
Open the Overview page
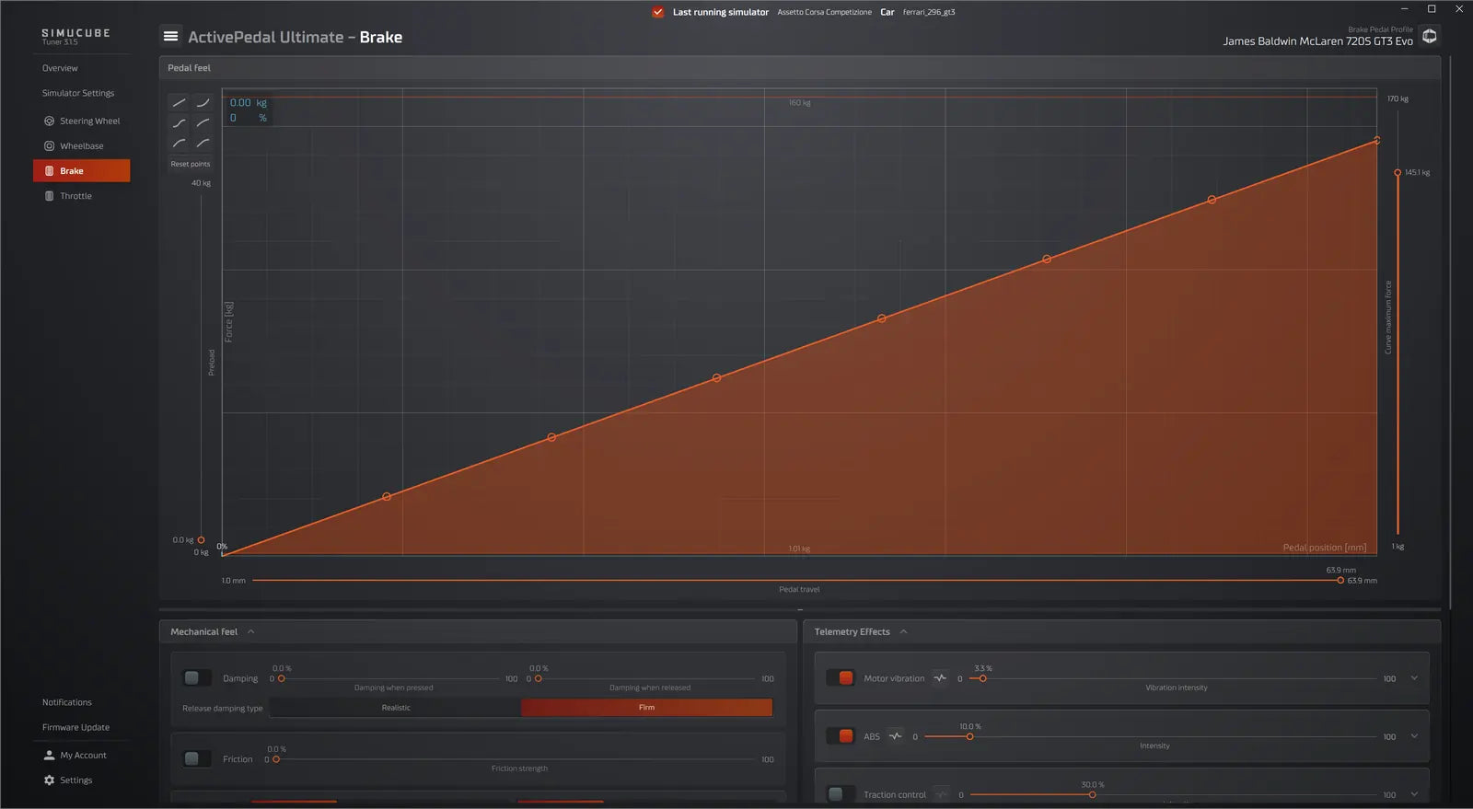click(x=60, y=68)
